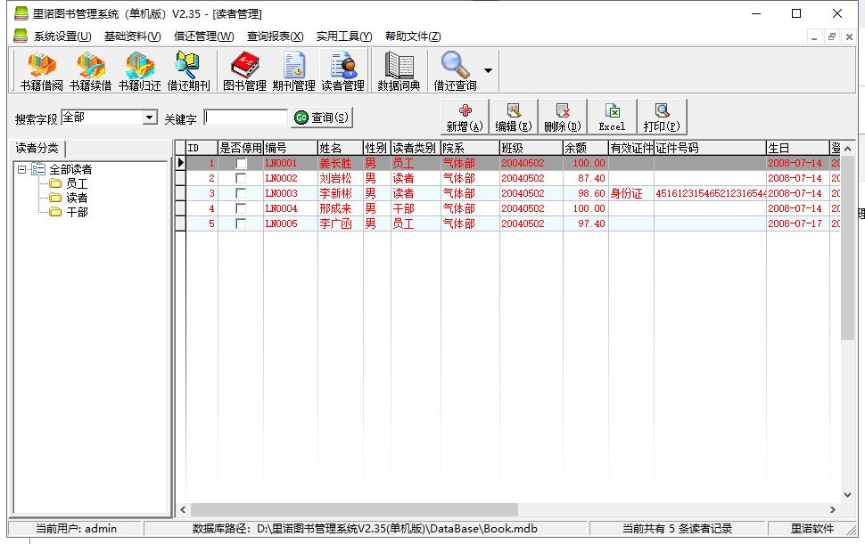Select the 员工 folder in the reader tree
Image resolution: width=865 pixels, height=544 pixels.
click(x=77, y=183)
